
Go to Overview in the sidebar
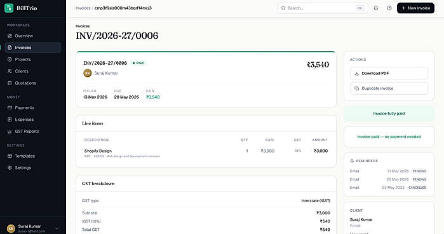[33, 36]
